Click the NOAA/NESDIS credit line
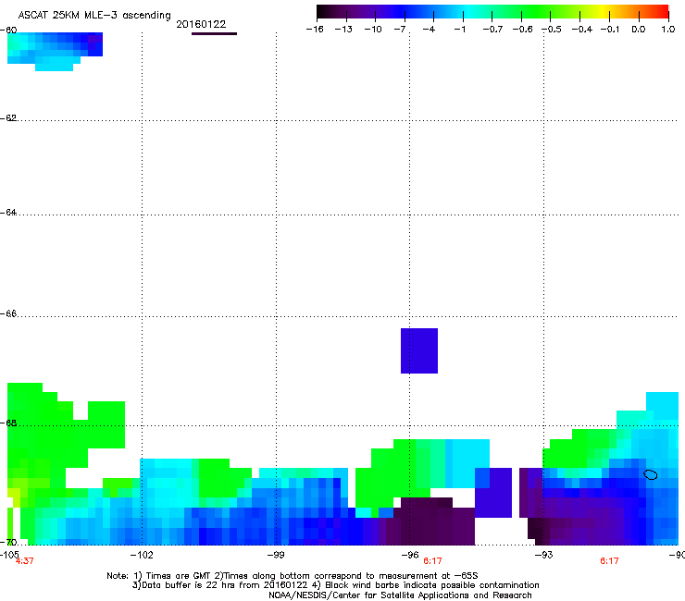The height and width of the screenshot is (601, 685). pyautogui.click(x=400, y=595)
